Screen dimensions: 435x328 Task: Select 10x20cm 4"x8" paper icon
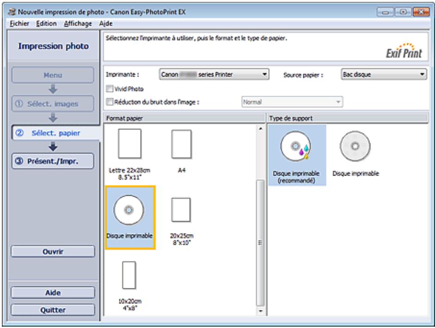pyautogui.click(x=129, y=275)
